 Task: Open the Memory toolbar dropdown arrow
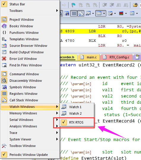pyautogui.click(x=104, y=13)
